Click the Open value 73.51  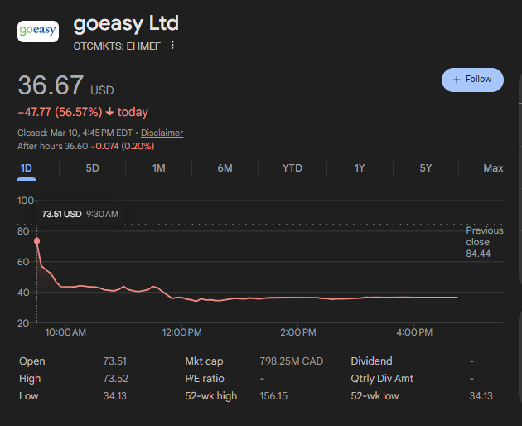pyautogui.click(x=115, y=361)
